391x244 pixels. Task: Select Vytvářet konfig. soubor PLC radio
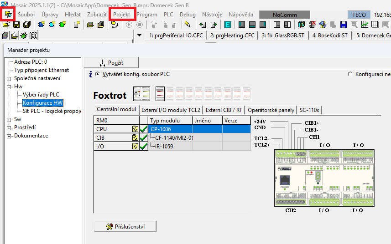(x=98, y=74)
